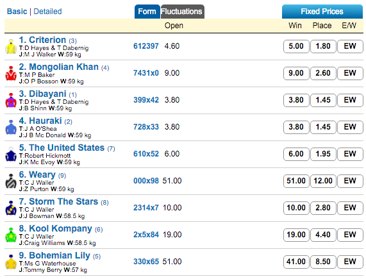Open Hauraki form string 728x33
366x279 pixels.
pyautogui.click(x=146, y=127)
